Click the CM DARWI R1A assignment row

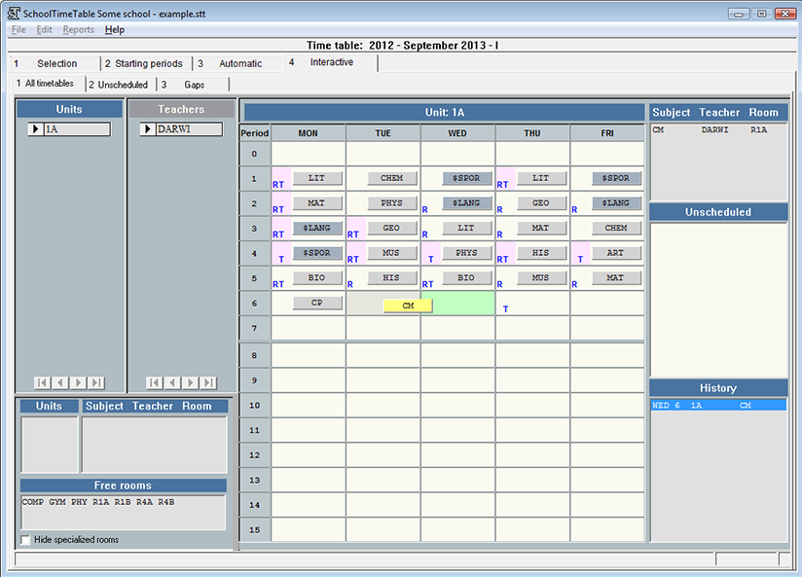pyautogui.click(x=718, y=130)
